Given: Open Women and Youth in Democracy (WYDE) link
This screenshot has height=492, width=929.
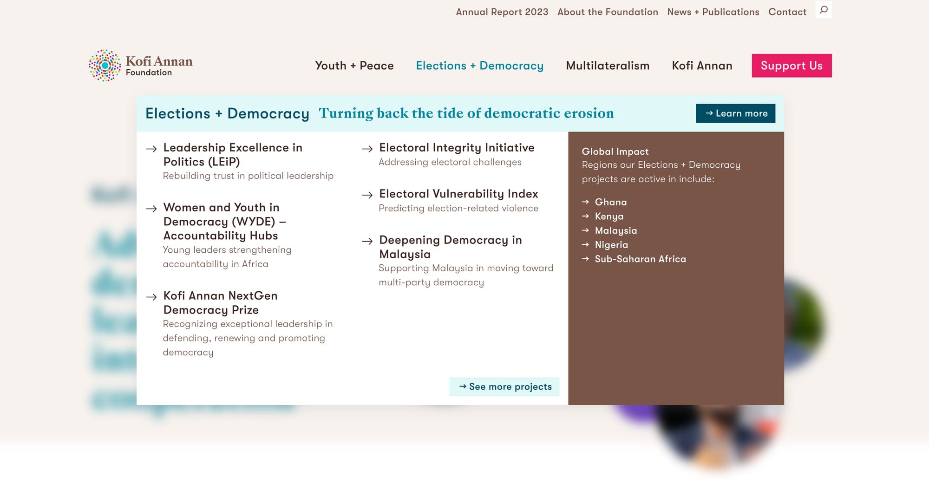Looking at the screenshot, I should [225, 222].
